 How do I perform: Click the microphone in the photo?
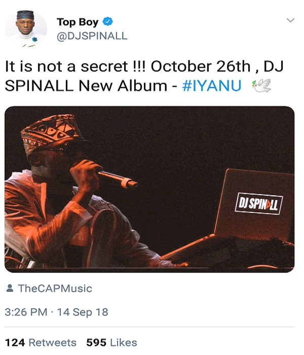coord(118,179)
